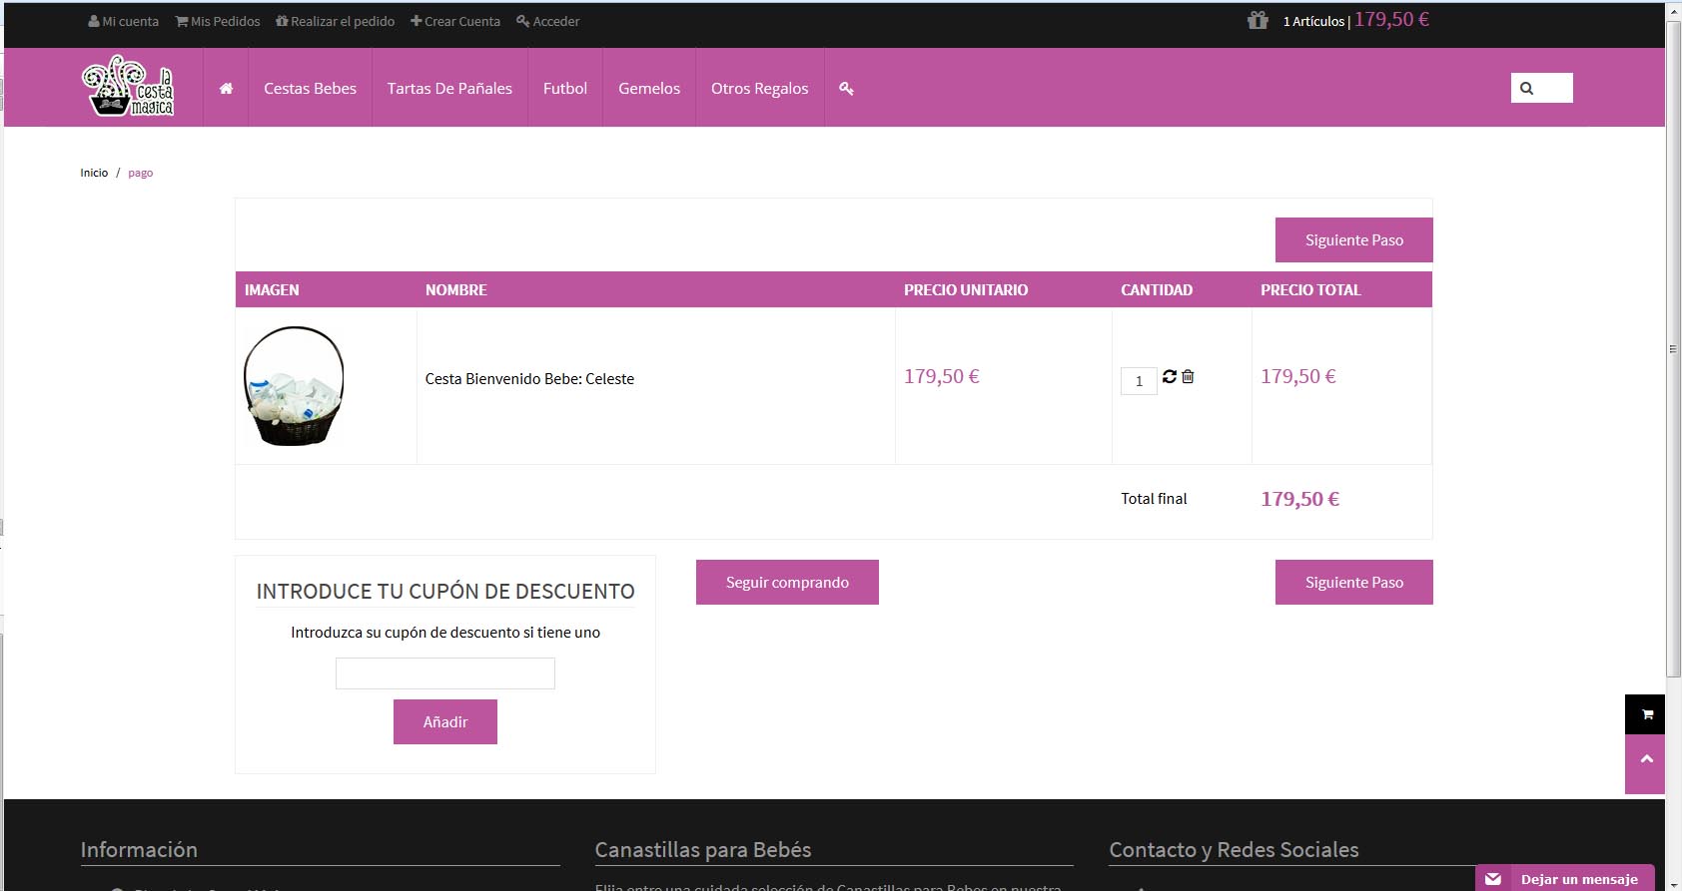Open the La Cesta Magica logo homepage

[x=128, y=87]
